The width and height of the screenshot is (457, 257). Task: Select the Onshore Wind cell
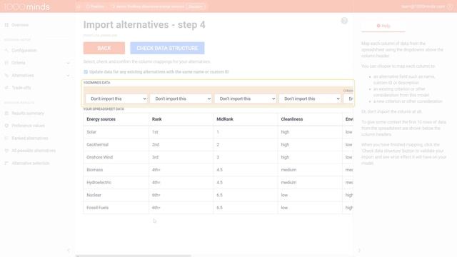(x=116, y=157)
